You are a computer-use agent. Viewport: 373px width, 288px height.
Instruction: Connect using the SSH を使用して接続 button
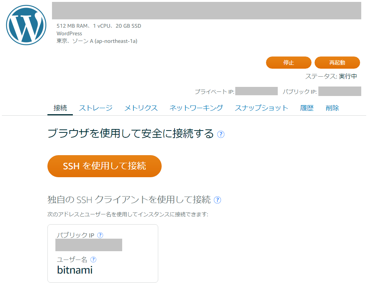click(104, 166)
